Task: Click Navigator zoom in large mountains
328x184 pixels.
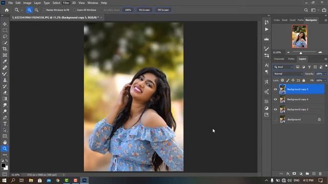Action: tap(320, 52)
